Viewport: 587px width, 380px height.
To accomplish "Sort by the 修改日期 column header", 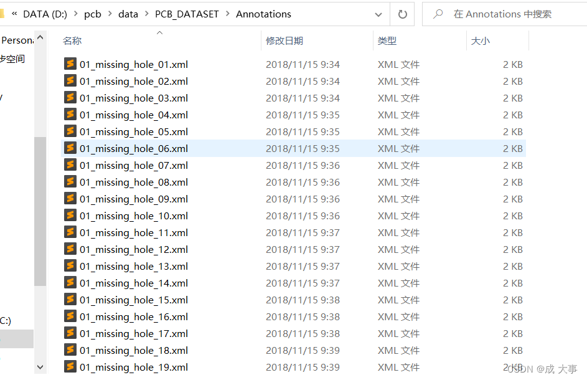I will coord(284,41).
